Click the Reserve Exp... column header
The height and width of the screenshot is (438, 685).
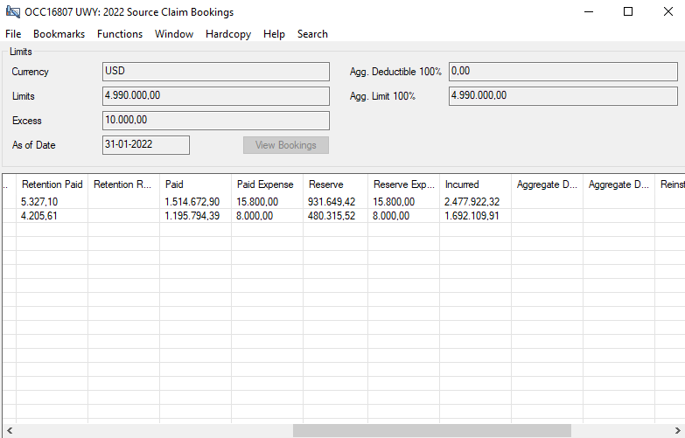pyautogui.click(x=403, y=184)
